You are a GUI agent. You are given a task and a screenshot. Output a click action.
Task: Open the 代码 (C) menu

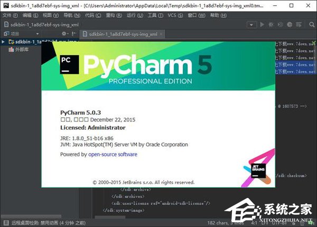(93, 15)
